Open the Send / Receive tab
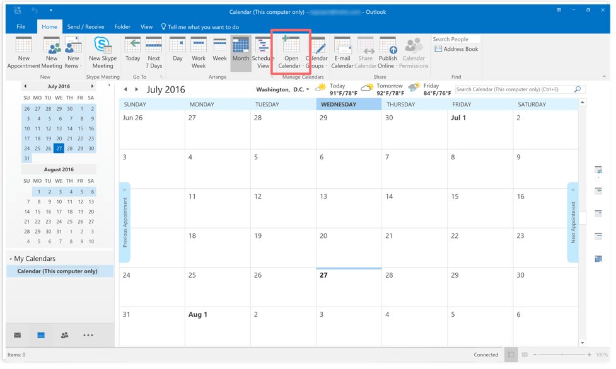Screen dimensions: 616x369 click(86, 26)
